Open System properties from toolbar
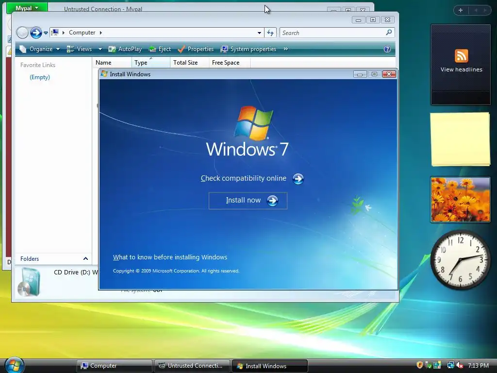This screenshot has height=373, width=497. coord(248,49)
